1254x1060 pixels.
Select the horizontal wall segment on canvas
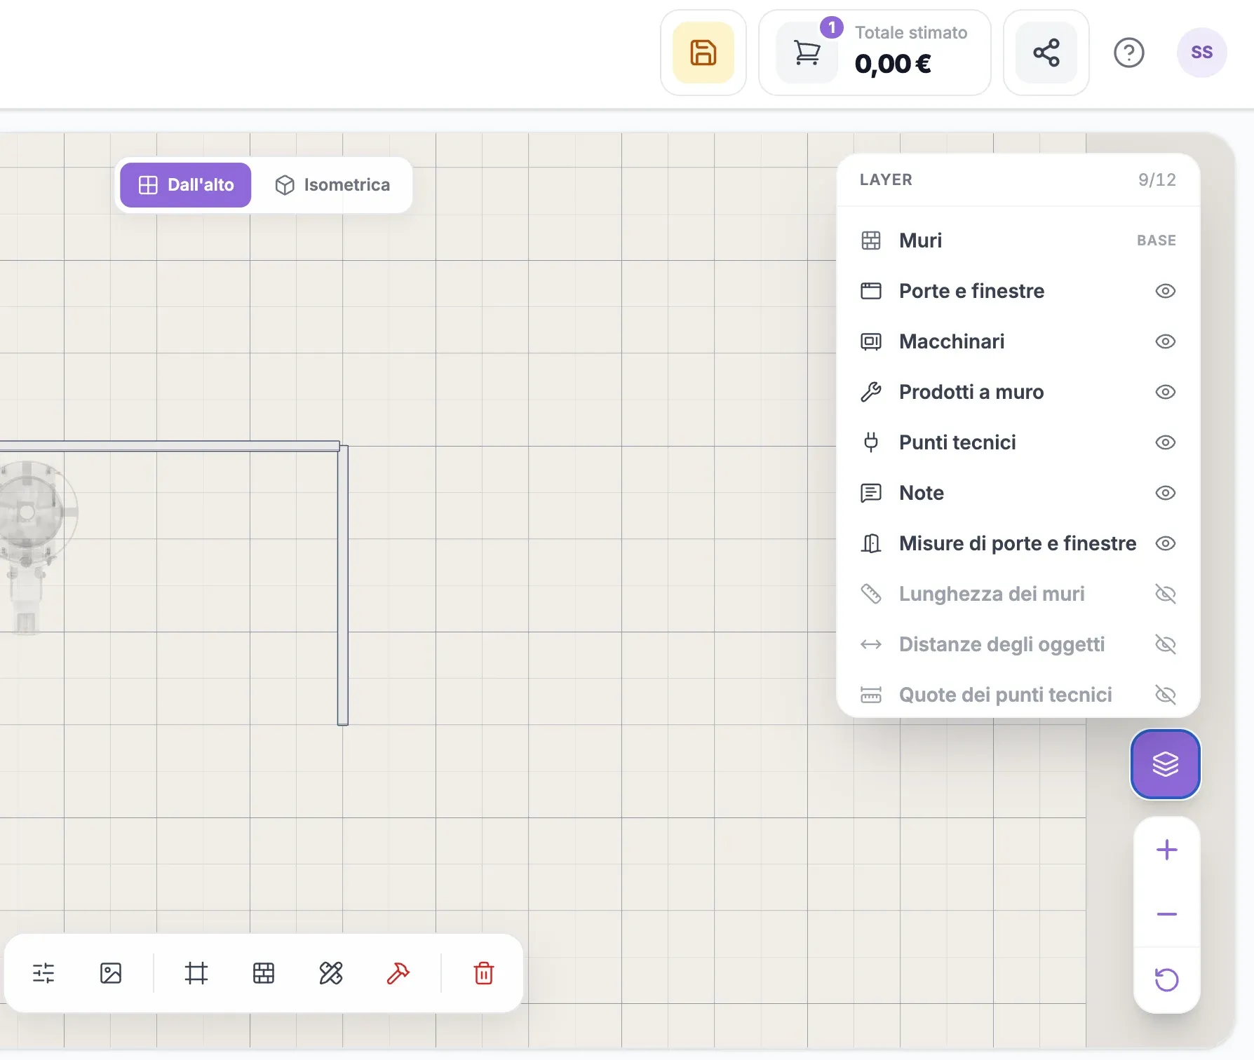170,446
